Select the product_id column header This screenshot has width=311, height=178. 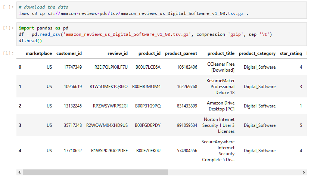pos(149,53)
